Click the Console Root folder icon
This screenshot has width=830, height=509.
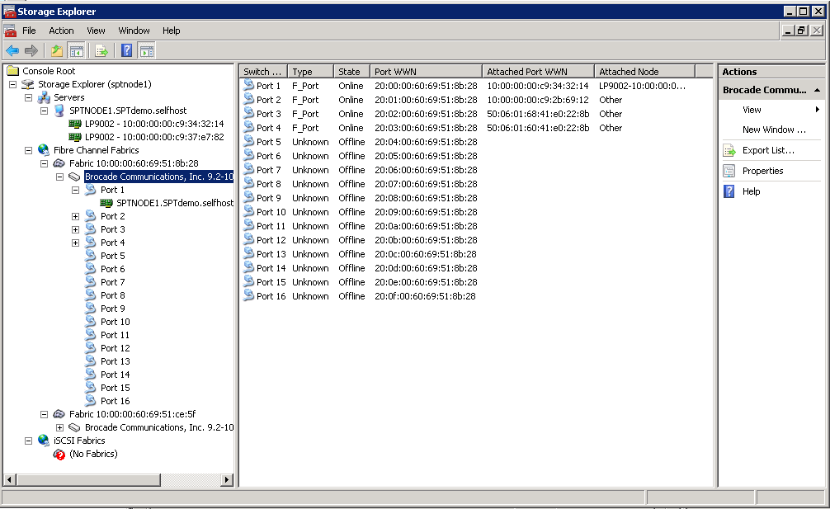pos(12,71)
